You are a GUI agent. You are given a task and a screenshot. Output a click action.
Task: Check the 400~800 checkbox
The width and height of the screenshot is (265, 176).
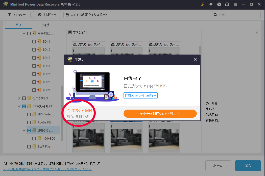click(x=34, y=139)
